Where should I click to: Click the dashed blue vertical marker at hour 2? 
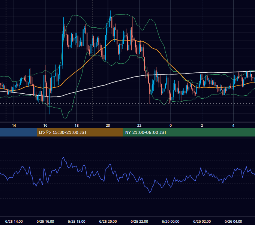[202, 60]
